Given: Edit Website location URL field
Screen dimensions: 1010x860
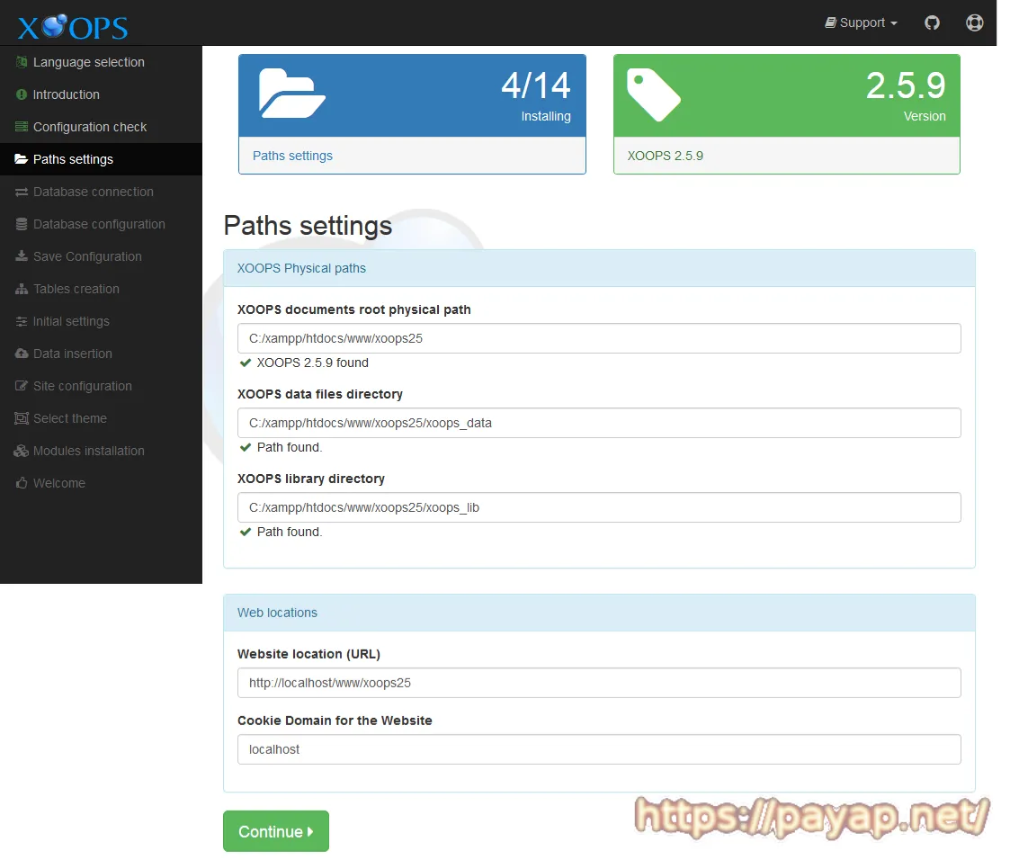Looking at the screenshot, I should coord(599,683).
